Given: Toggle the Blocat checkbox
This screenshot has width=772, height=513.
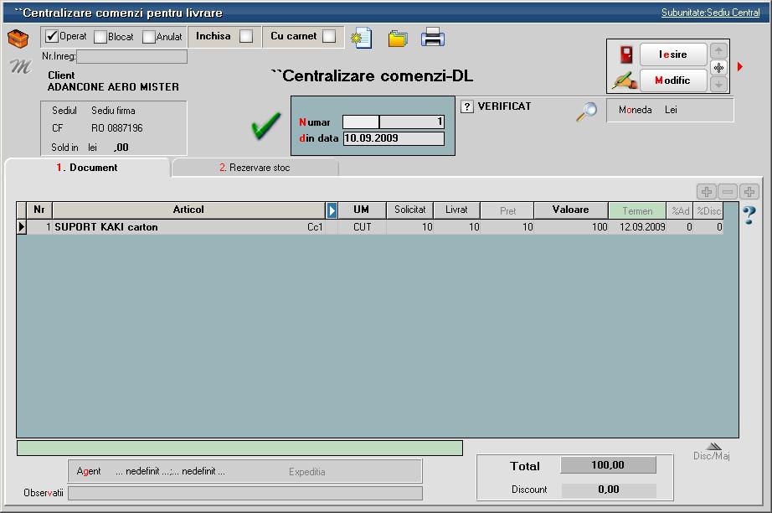Looking at the screenshot, I should pyautogui.click(x=100, y=37).
